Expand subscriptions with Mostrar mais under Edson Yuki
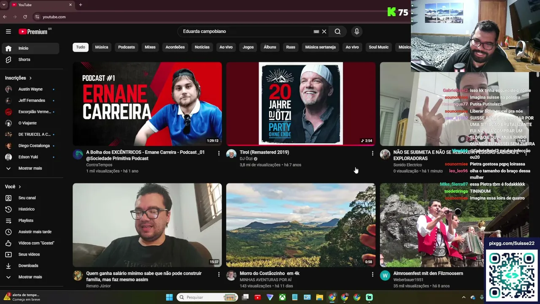 pyautogui.click(x=30, y=168)
